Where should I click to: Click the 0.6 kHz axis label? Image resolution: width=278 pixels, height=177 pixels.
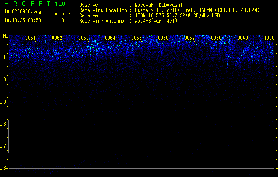pos(3,168)
